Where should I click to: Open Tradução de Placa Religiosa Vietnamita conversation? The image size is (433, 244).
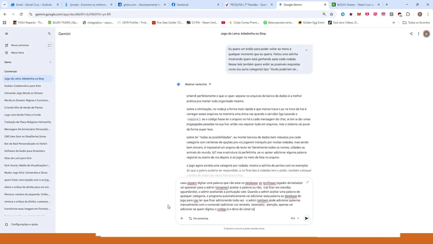coord(28,122)
